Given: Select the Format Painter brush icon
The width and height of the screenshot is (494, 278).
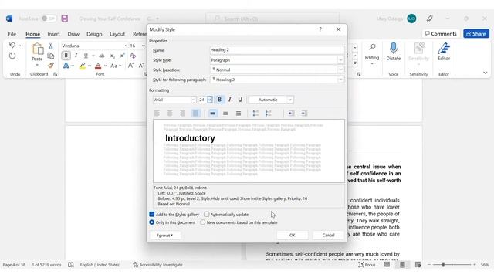Looking at the screenshot, I should [50, 65].
